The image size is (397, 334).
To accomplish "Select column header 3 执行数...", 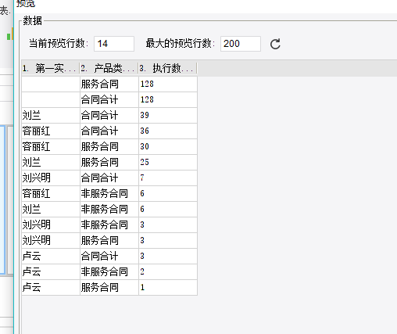I will (168, 69).
